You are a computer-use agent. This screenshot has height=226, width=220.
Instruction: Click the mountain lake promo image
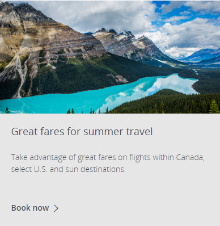click(110, 57)
